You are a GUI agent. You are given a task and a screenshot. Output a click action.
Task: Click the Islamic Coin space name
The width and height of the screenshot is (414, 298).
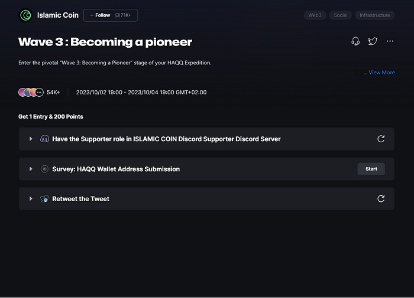pos(58,15)
